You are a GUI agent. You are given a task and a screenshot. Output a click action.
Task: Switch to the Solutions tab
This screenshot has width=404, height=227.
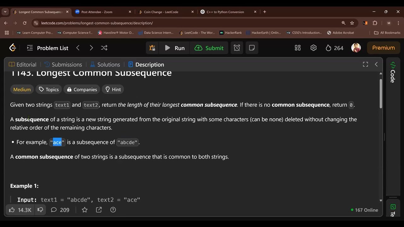point(105,65)
